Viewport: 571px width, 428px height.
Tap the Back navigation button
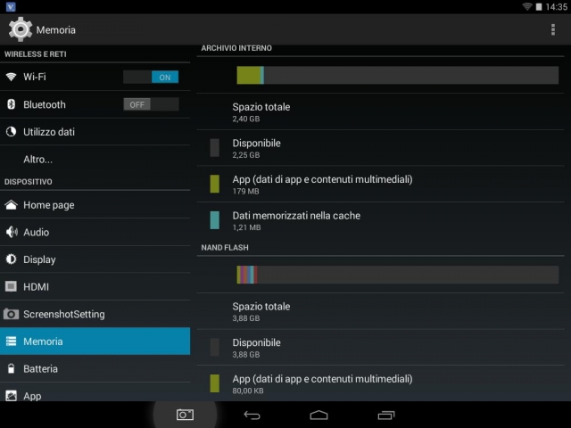click(252, 415)
